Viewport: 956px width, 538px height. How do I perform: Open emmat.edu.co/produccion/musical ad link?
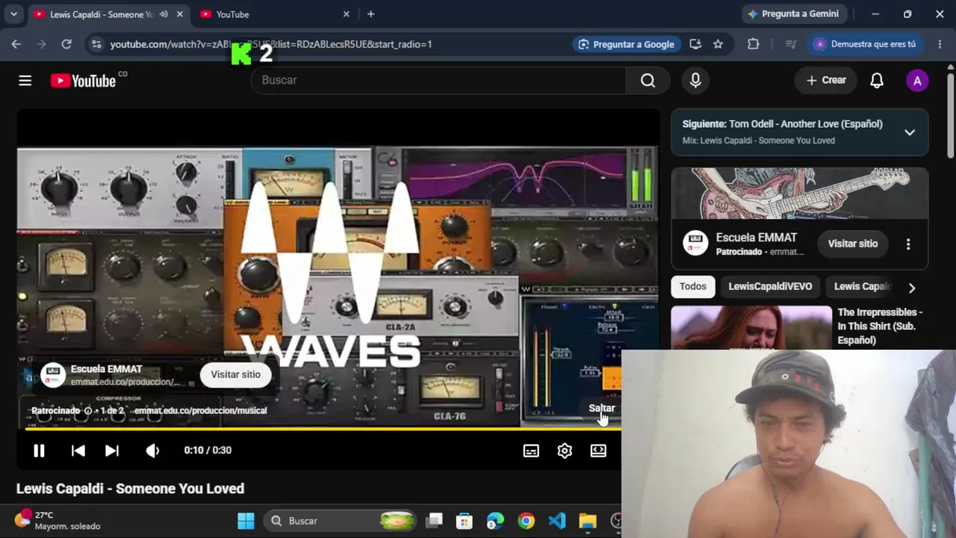(x=200, y=411)
